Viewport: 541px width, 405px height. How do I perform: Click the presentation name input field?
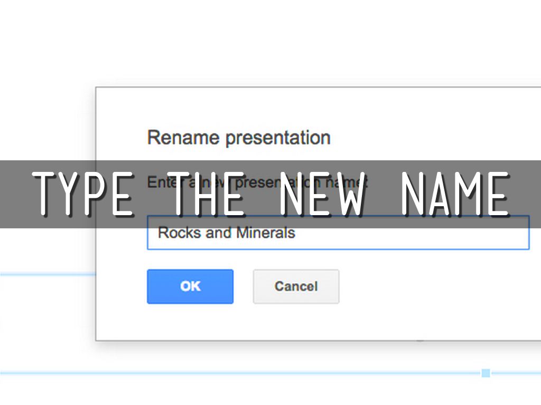click(338, 233)
